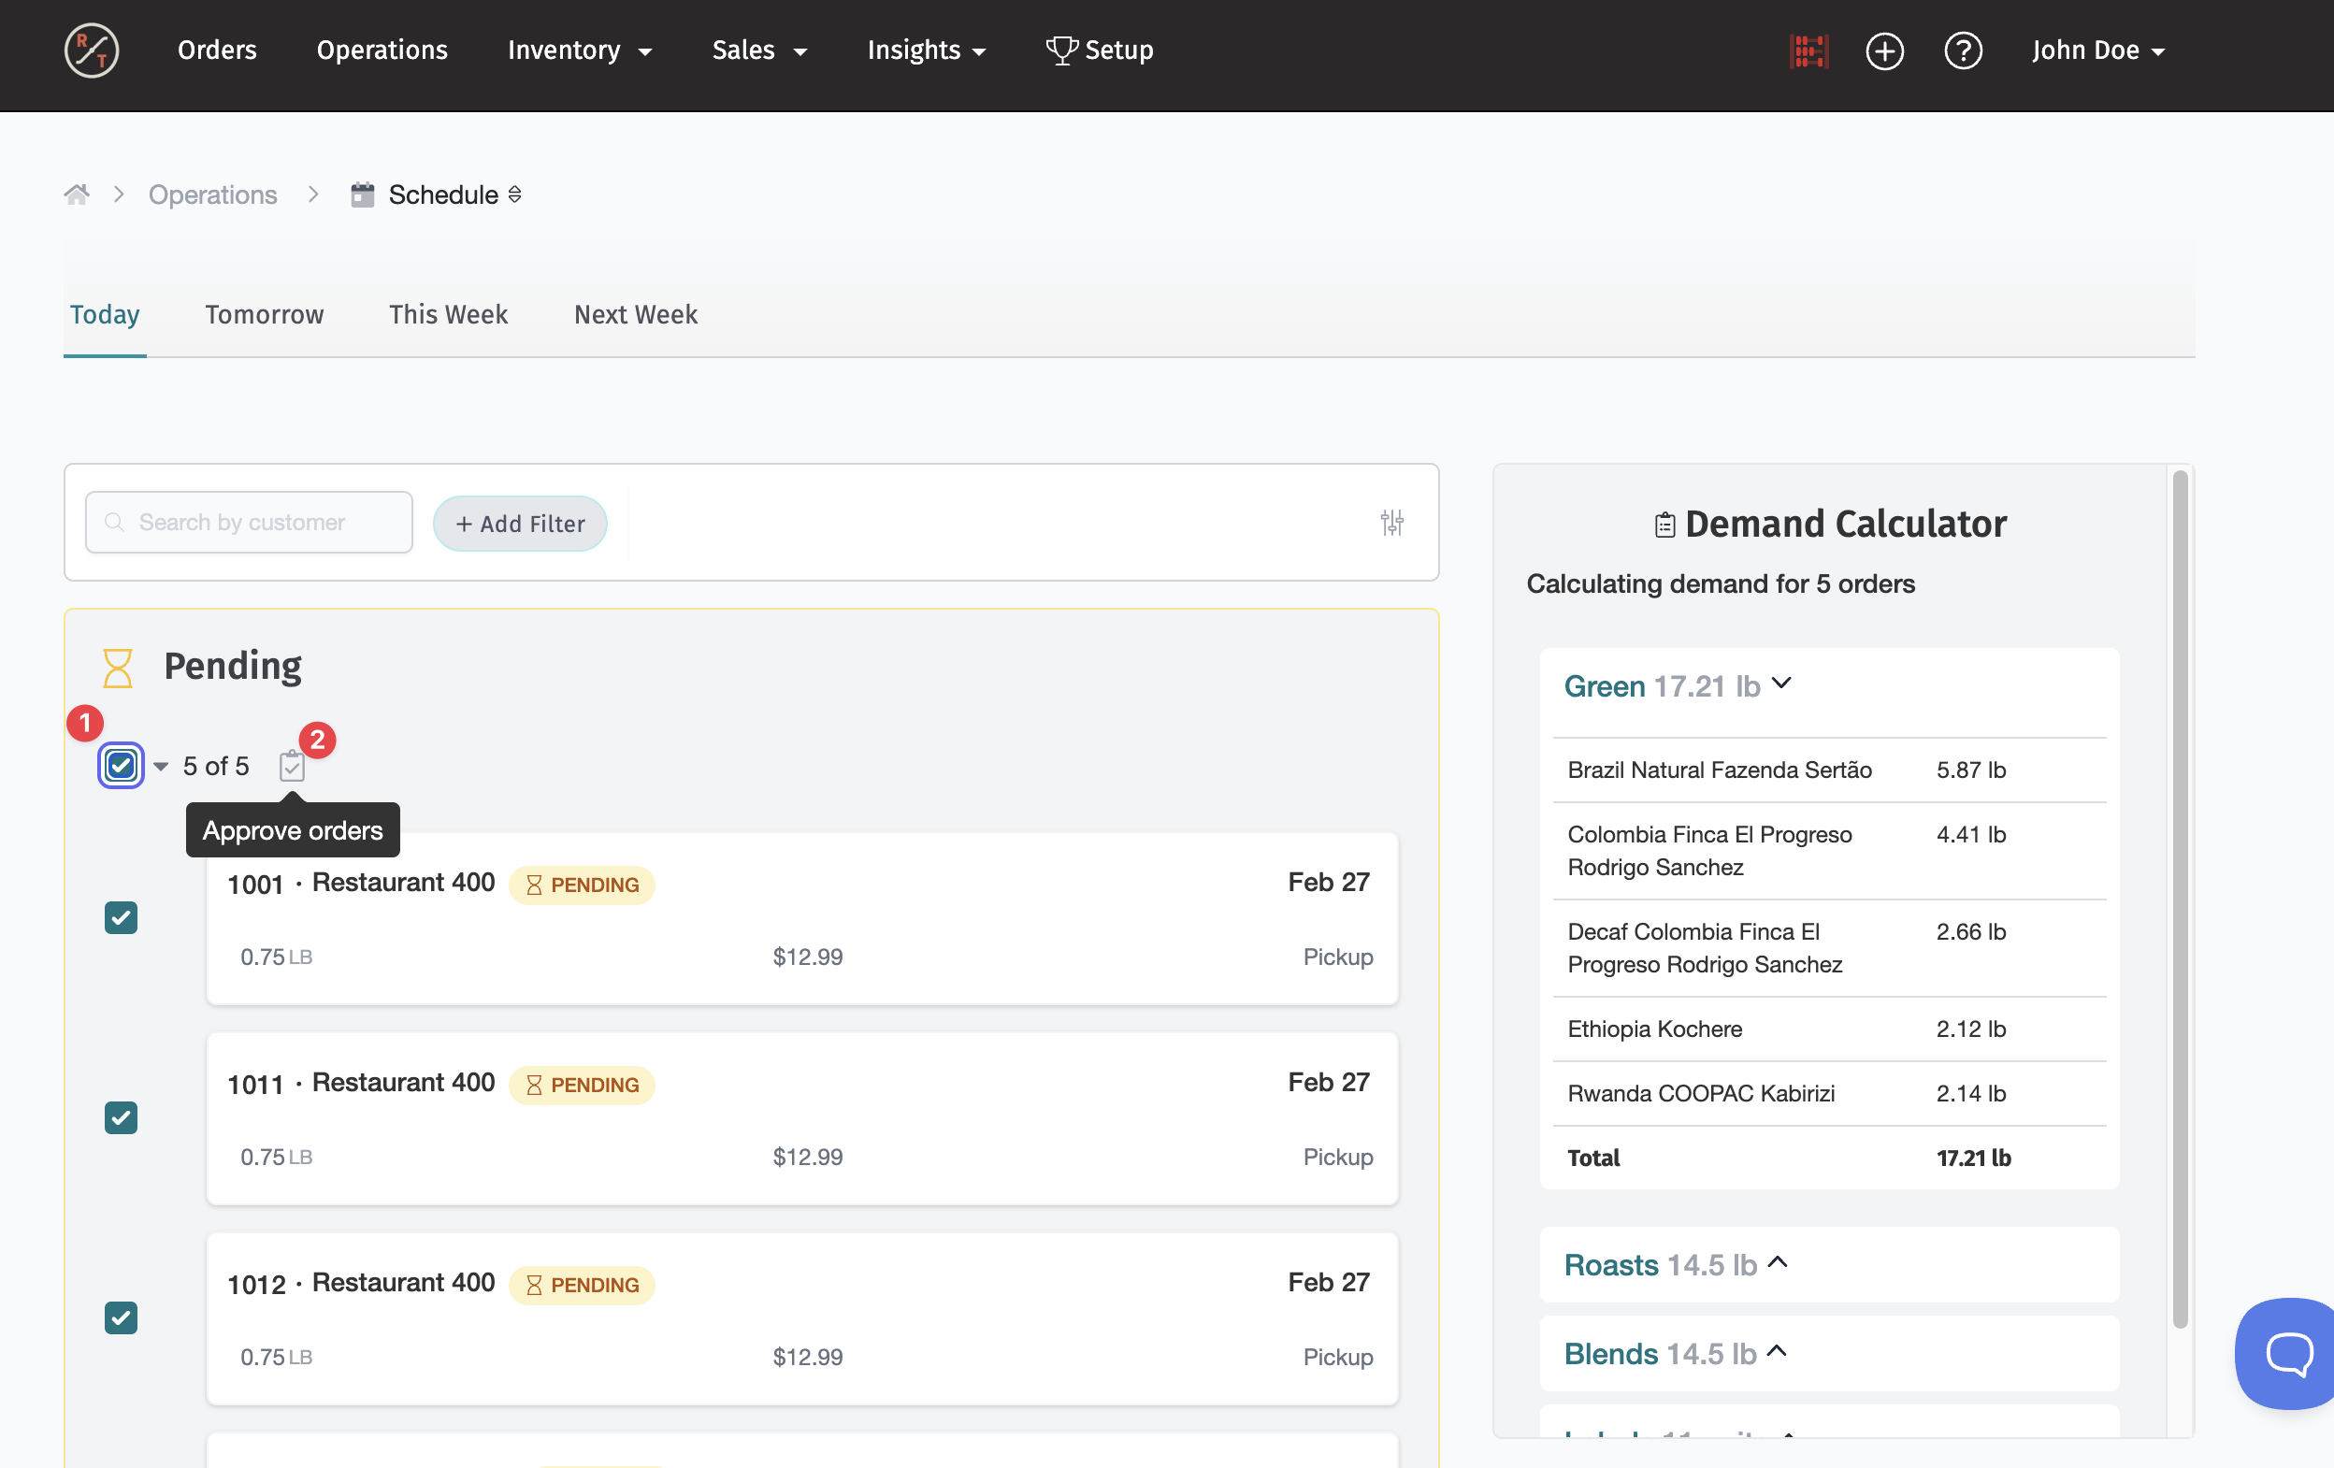Click the Add Filter button

tap(520, 525)
